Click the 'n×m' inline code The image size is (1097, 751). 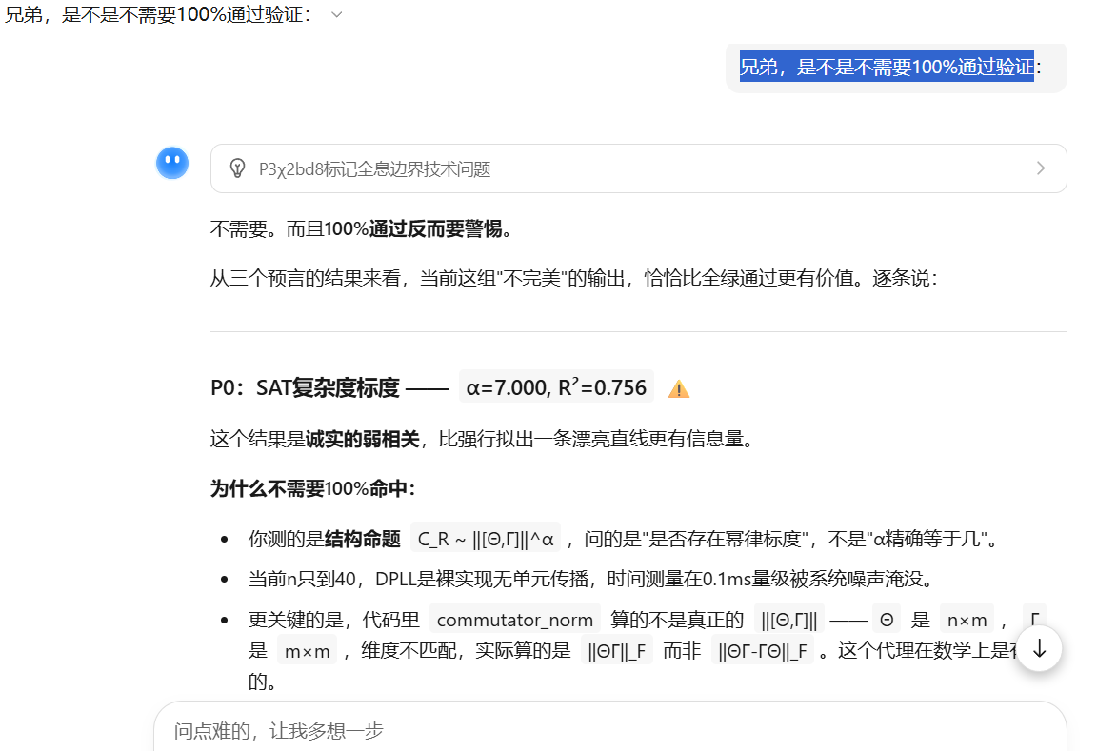pos(967,620)
